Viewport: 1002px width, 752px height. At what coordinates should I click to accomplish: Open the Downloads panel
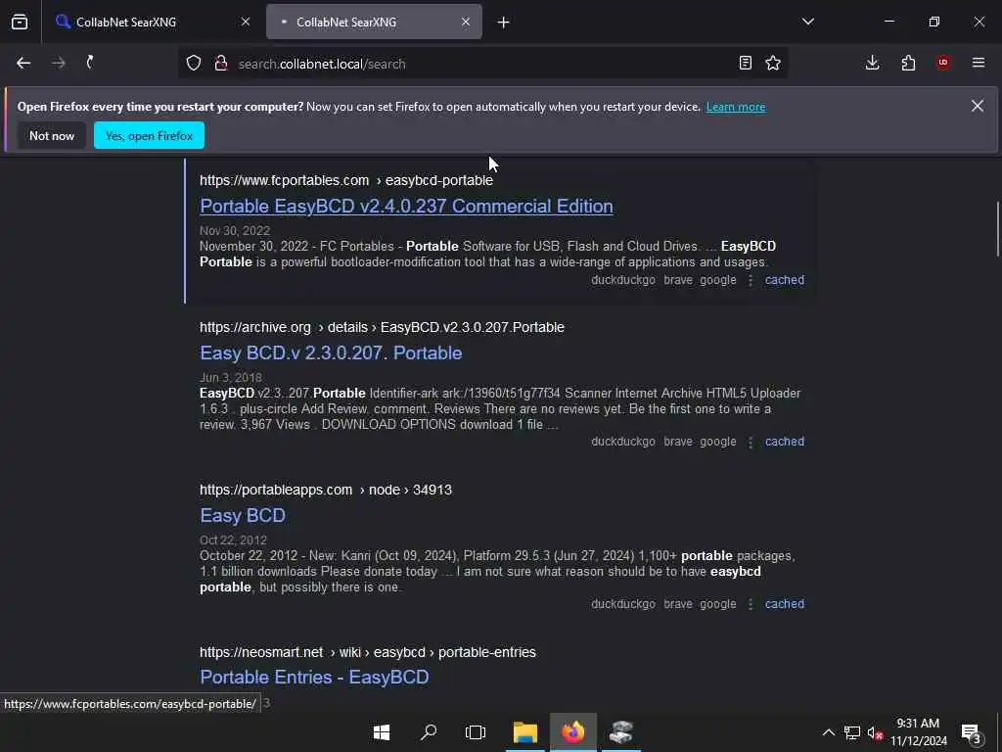click(x=872, y=63)
